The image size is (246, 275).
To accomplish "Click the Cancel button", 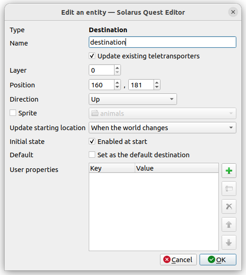I will [178, 259].
